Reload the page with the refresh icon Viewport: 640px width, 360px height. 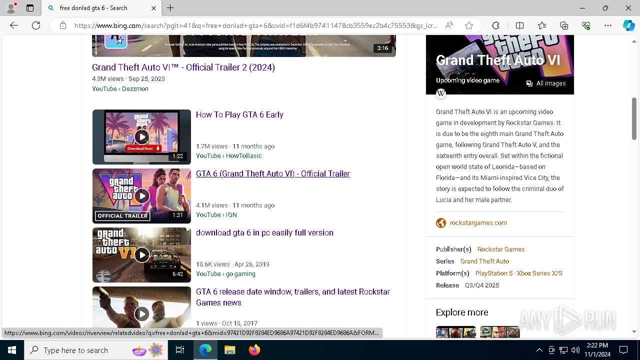point(36,25)
